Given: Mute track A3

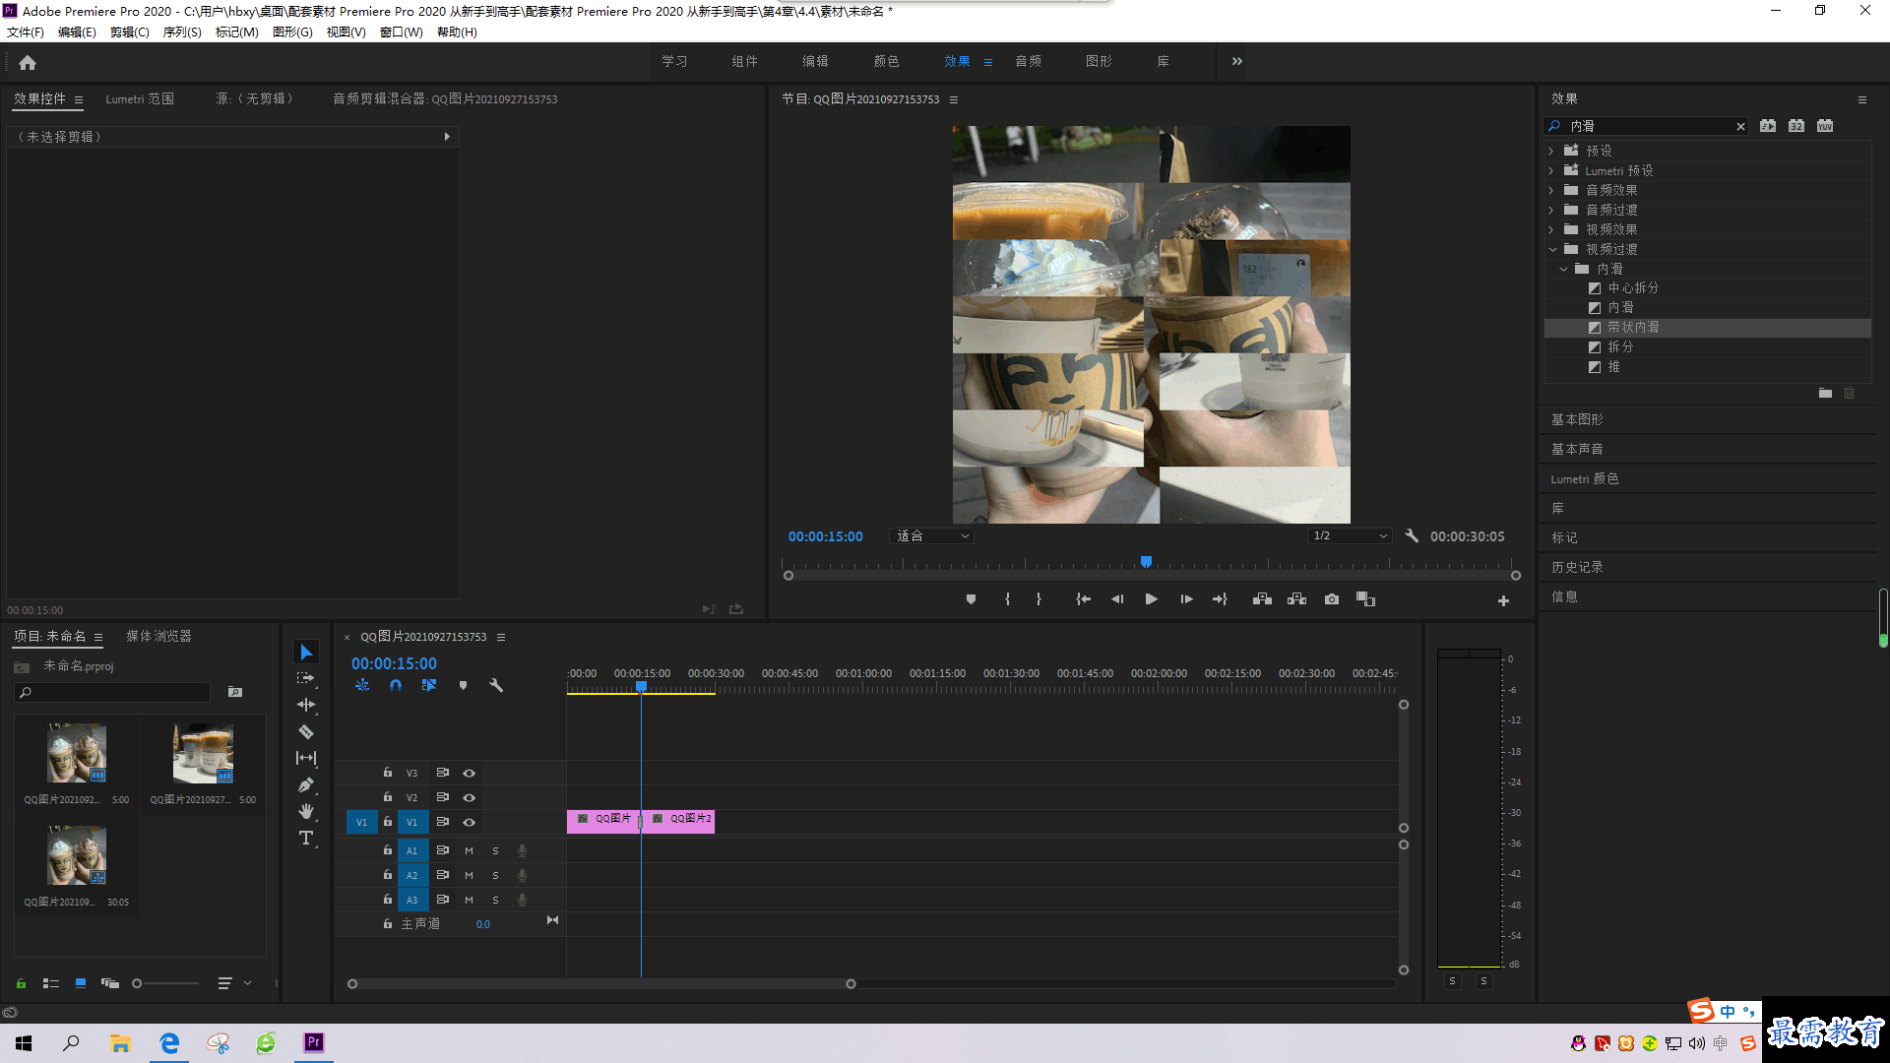Looking at the screenshot, I should pos(469,900).
